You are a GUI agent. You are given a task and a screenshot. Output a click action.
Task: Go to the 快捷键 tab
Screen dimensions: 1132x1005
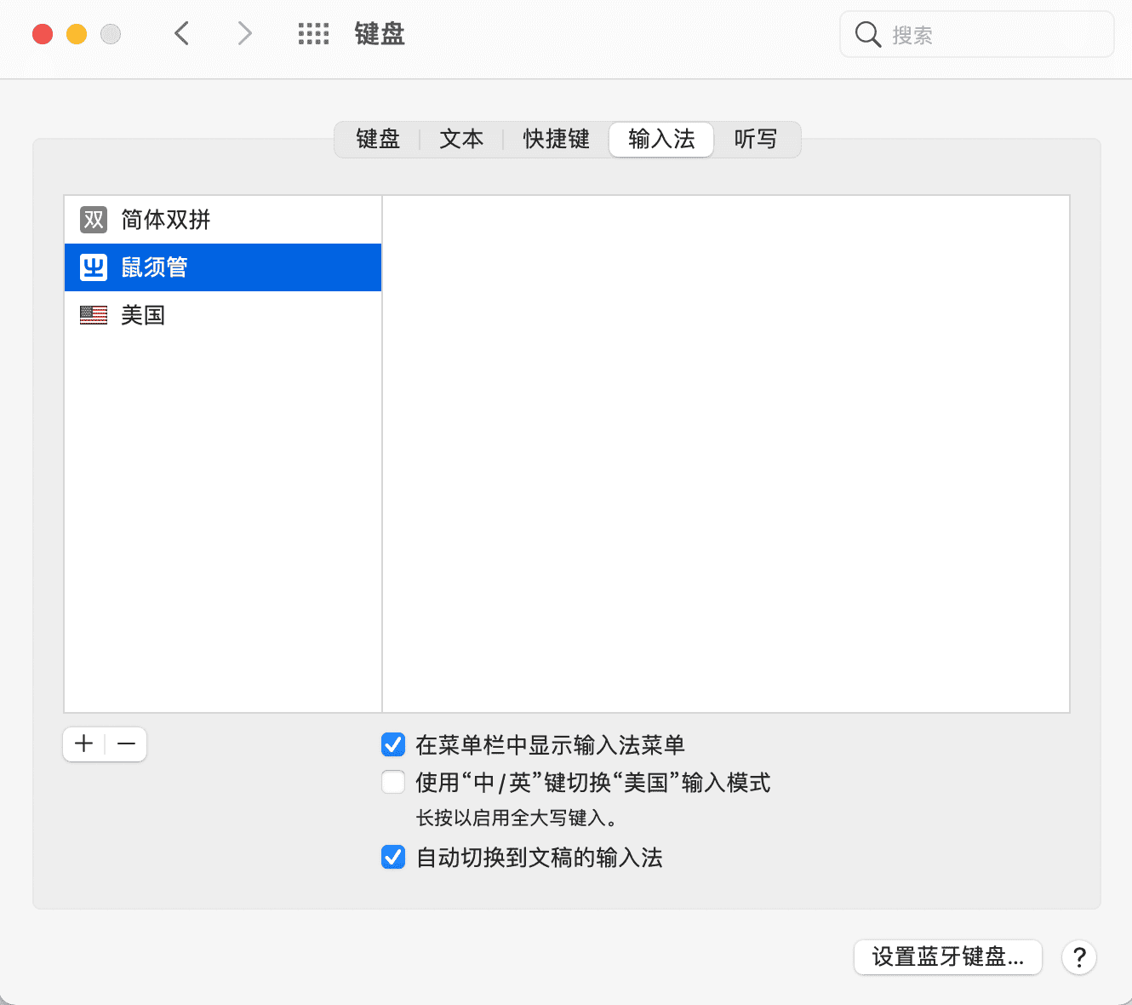coord(556,140)
